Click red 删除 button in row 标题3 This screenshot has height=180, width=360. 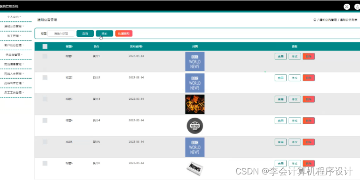click(309, 99)
